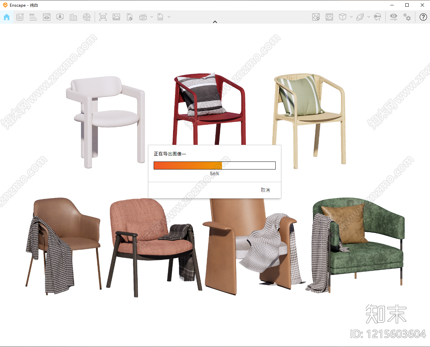The width and height of the screenshot is (430, 347).
Task: Click the Enscape logo in title bar
Action: (5, 5)
